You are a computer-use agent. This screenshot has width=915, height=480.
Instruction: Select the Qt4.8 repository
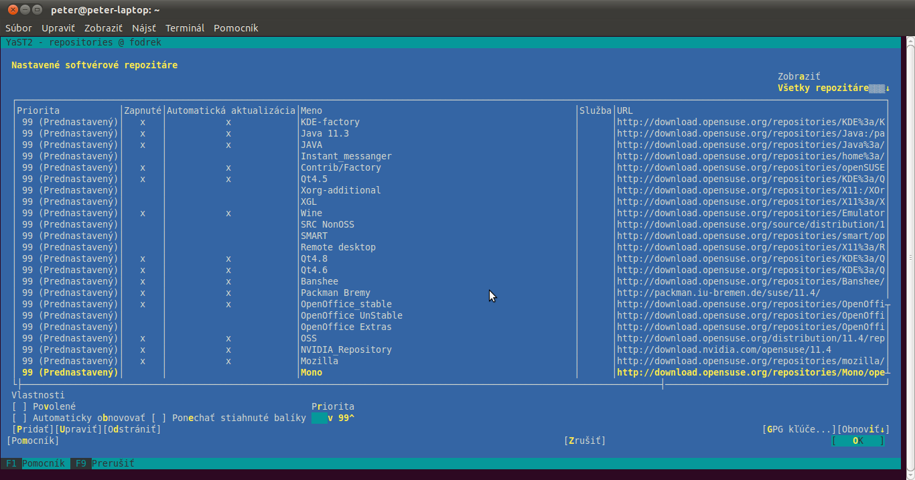(x=314, y=258)
